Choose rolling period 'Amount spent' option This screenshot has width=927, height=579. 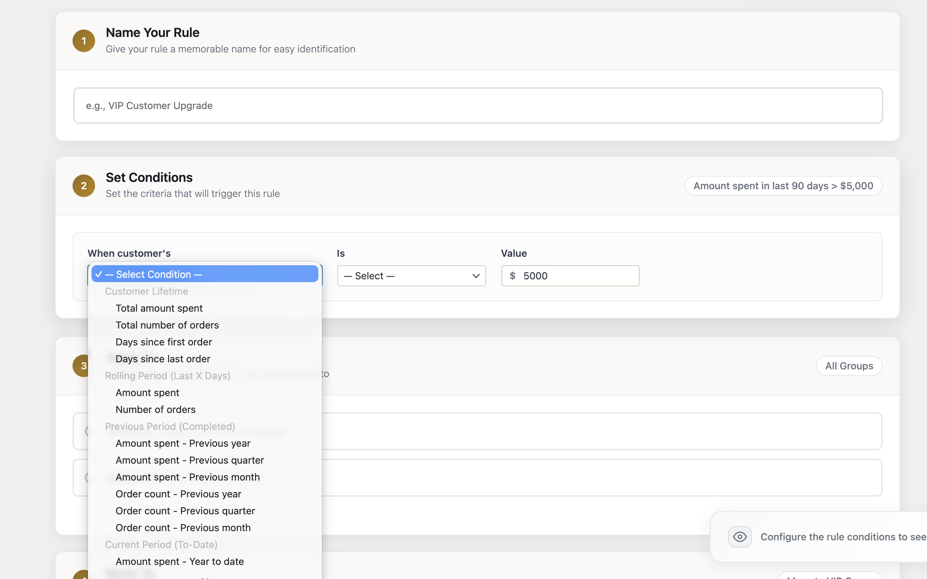pyautogui.click(x=147, y=393)
